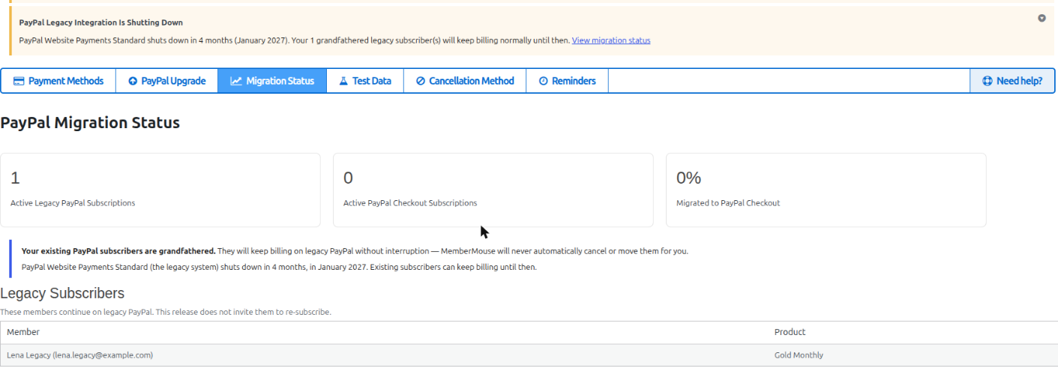Click the ban icon on Cancellation Method
The width and height of the screenshot is (1058, 377).
click(421, 81)
